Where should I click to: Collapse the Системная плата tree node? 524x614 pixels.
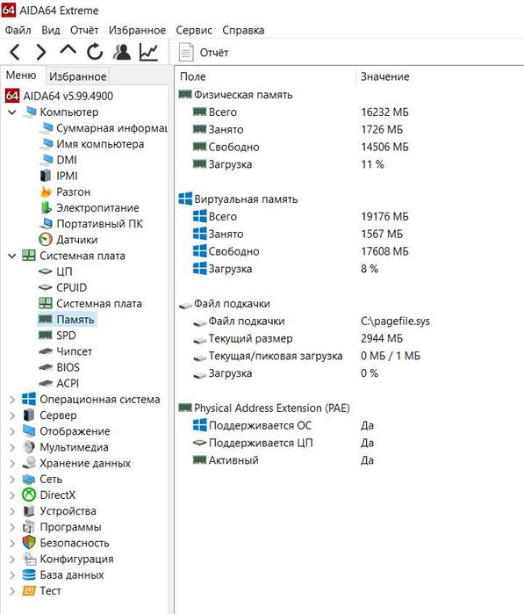(12, 256)
